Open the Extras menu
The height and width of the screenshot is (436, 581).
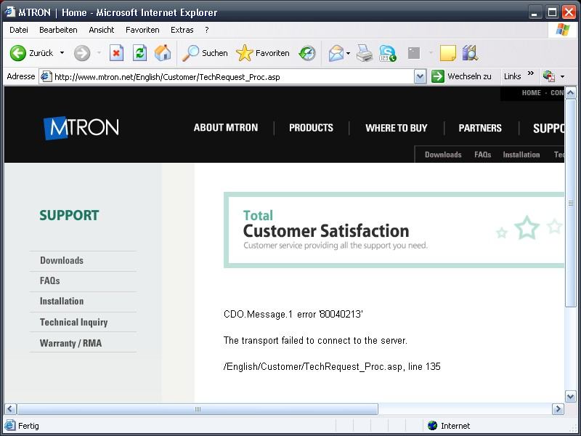(182, 30)
